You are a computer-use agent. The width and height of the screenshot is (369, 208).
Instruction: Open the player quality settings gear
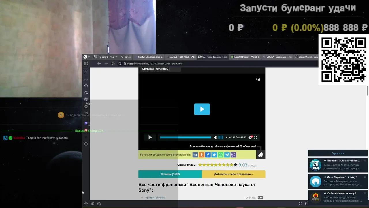(x=250, y=137)
